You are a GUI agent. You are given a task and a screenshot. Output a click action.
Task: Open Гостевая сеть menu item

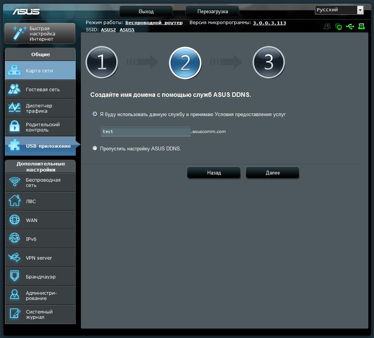pos(40,89)
